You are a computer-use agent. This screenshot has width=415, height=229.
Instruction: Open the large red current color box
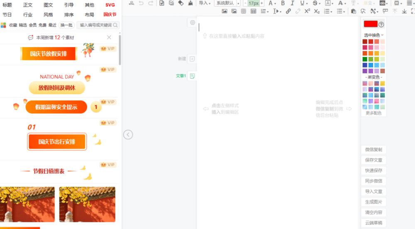click(371, 24)
